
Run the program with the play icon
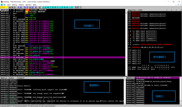pos(18,7)
